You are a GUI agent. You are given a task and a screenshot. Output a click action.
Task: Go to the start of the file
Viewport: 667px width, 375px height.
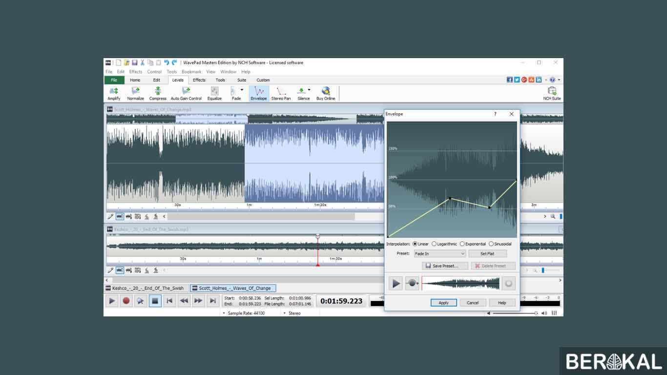tap(169, 301)
